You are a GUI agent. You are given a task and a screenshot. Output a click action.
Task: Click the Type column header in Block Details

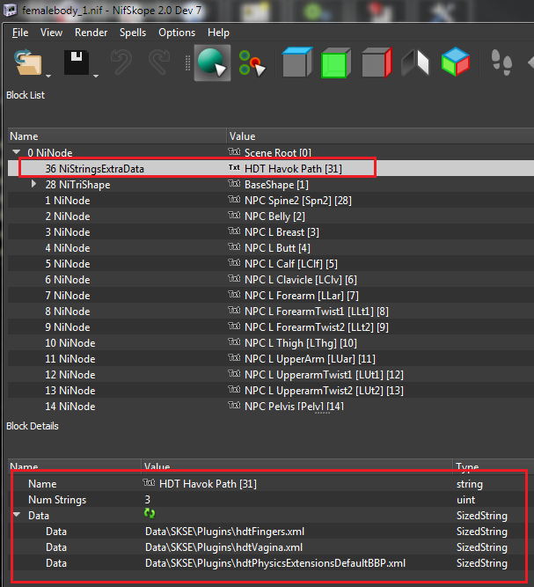(494, 466)
